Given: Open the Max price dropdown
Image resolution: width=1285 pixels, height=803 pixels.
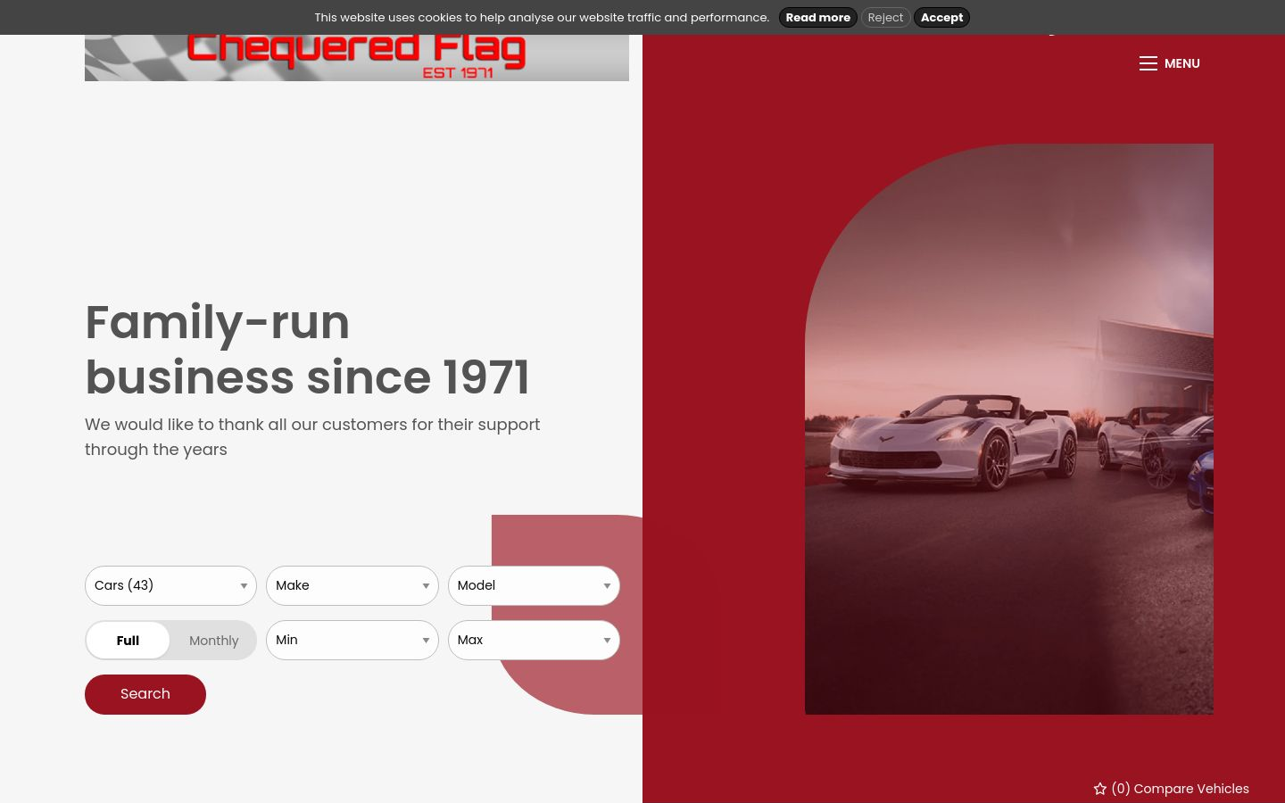Looking at the screenshot, I should [534, 641].
